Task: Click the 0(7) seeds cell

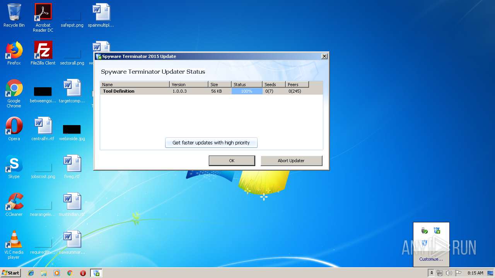Action: click(x=269, y=91)
